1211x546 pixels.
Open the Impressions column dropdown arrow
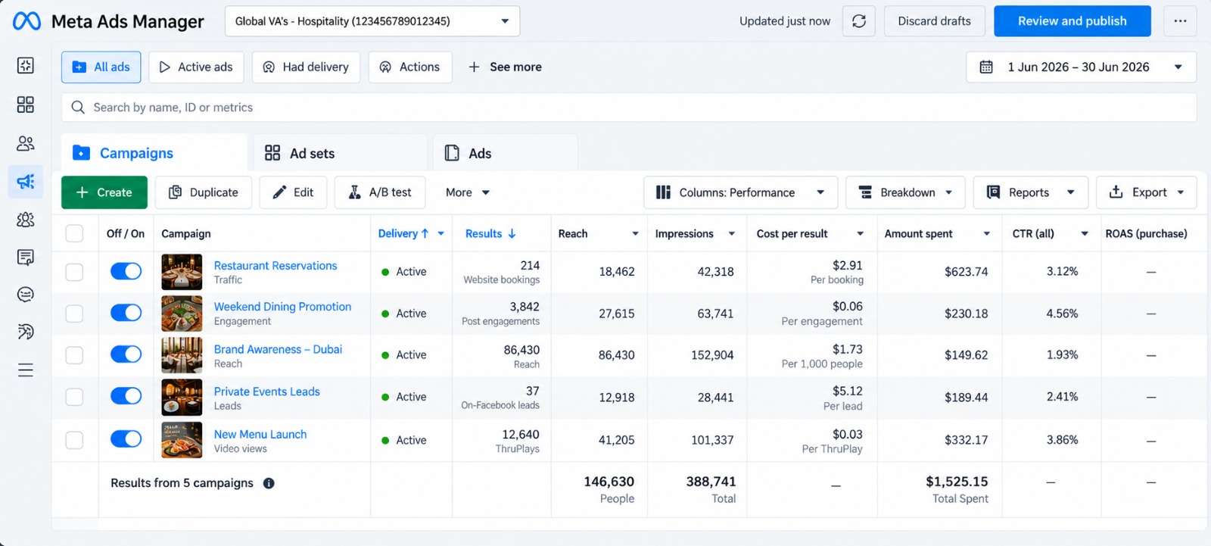(732, 234)
